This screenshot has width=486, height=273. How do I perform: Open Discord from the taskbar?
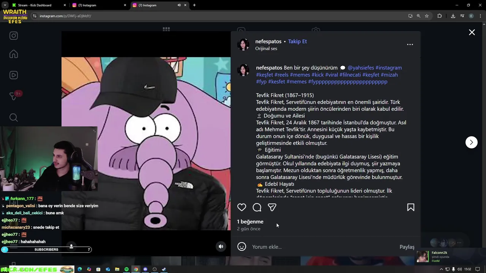145,269
